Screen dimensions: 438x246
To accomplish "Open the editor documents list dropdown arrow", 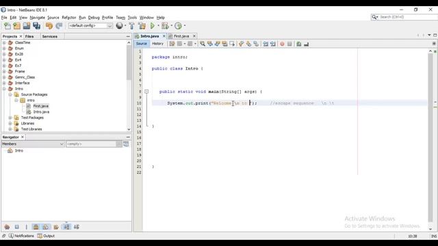I will tap(429, 35).
